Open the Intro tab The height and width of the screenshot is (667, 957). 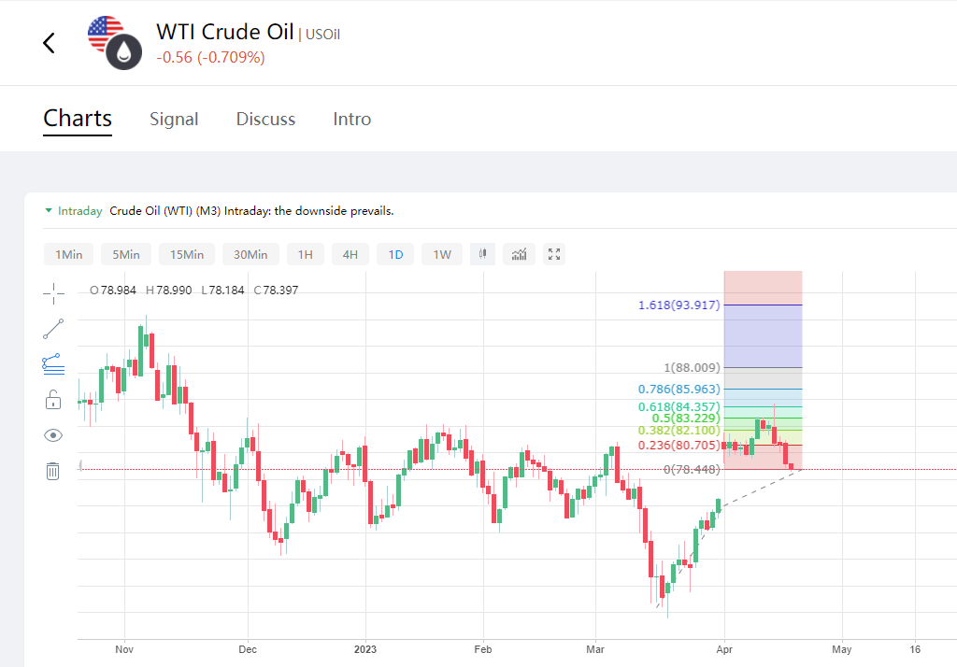[352, 120]
